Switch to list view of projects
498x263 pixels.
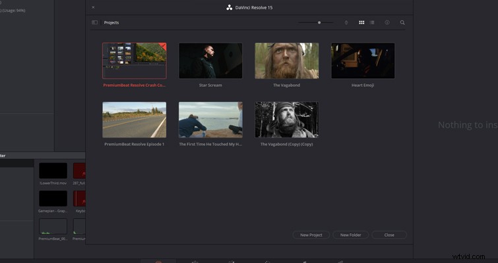(x=372, y=22)
